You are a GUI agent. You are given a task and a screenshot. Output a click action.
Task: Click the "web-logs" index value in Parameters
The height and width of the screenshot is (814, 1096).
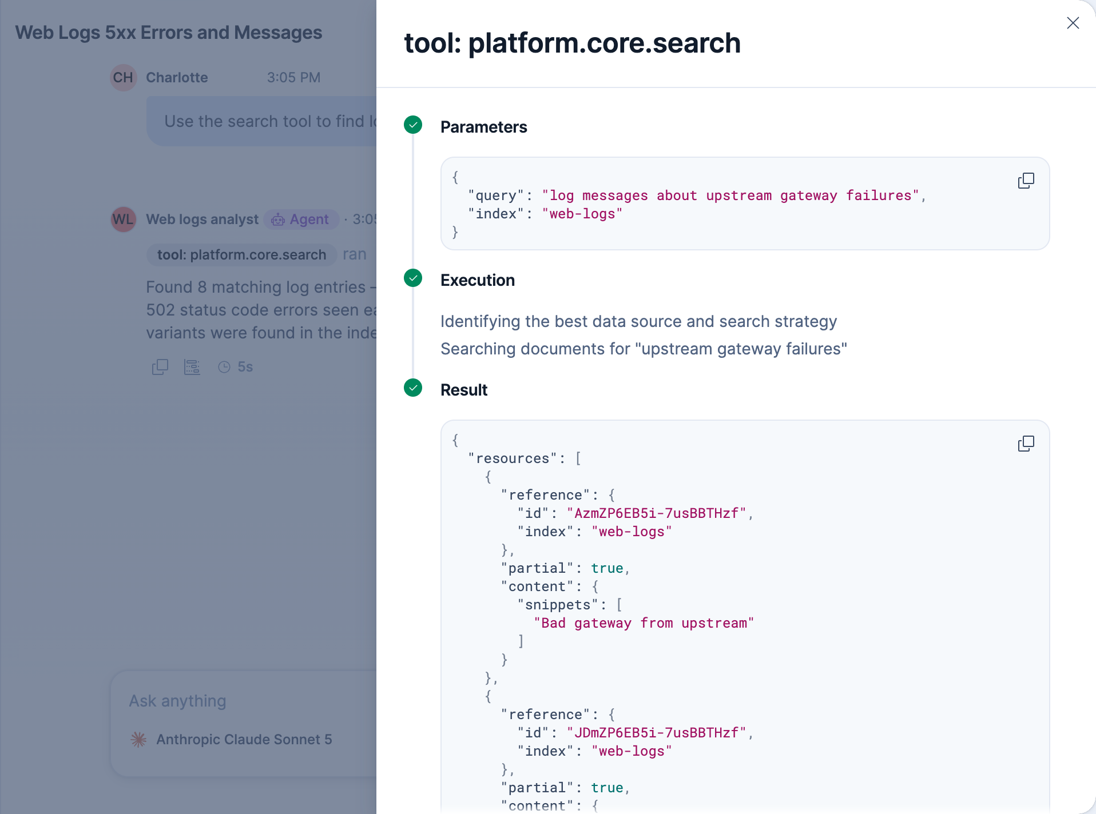coord(582,214)
